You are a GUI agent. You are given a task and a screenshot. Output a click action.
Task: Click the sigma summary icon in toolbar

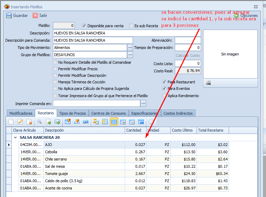96,122
